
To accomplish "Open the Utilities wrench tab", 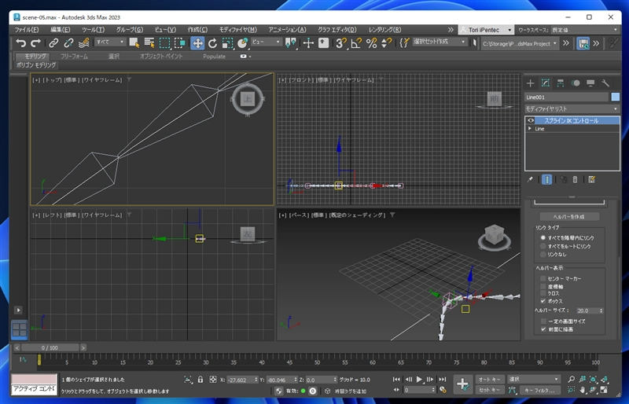I will coord(605,83).
